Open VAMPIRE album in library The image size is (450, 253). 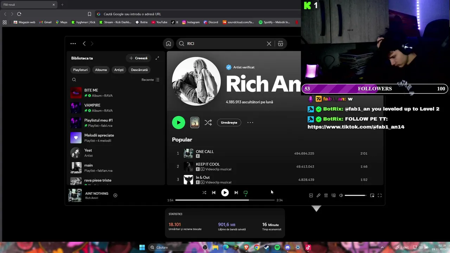pyautogui.click(x=116, y=108)
